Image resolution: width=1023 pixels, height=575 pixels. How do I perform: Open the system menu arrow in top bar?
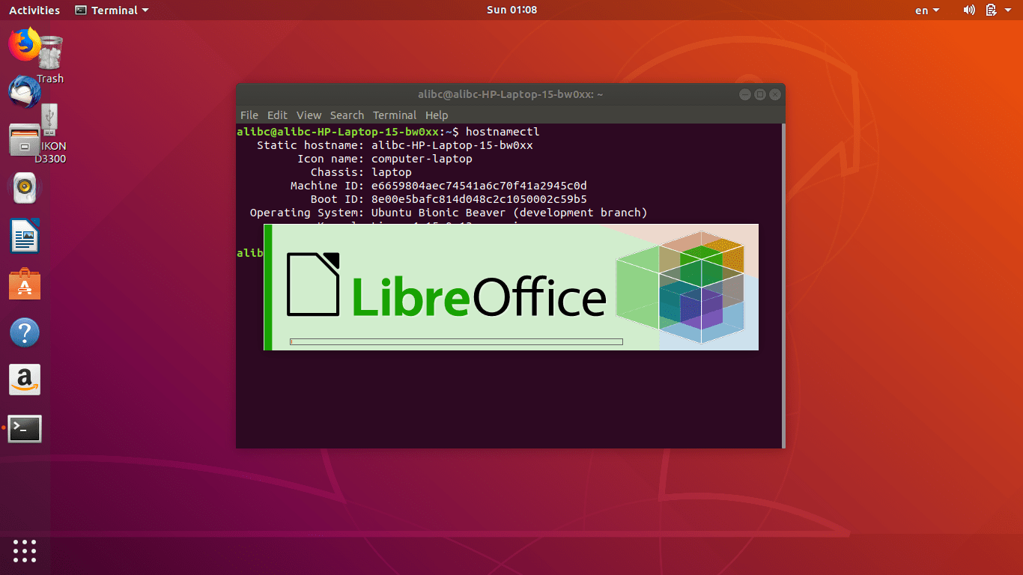[1008, 10]
